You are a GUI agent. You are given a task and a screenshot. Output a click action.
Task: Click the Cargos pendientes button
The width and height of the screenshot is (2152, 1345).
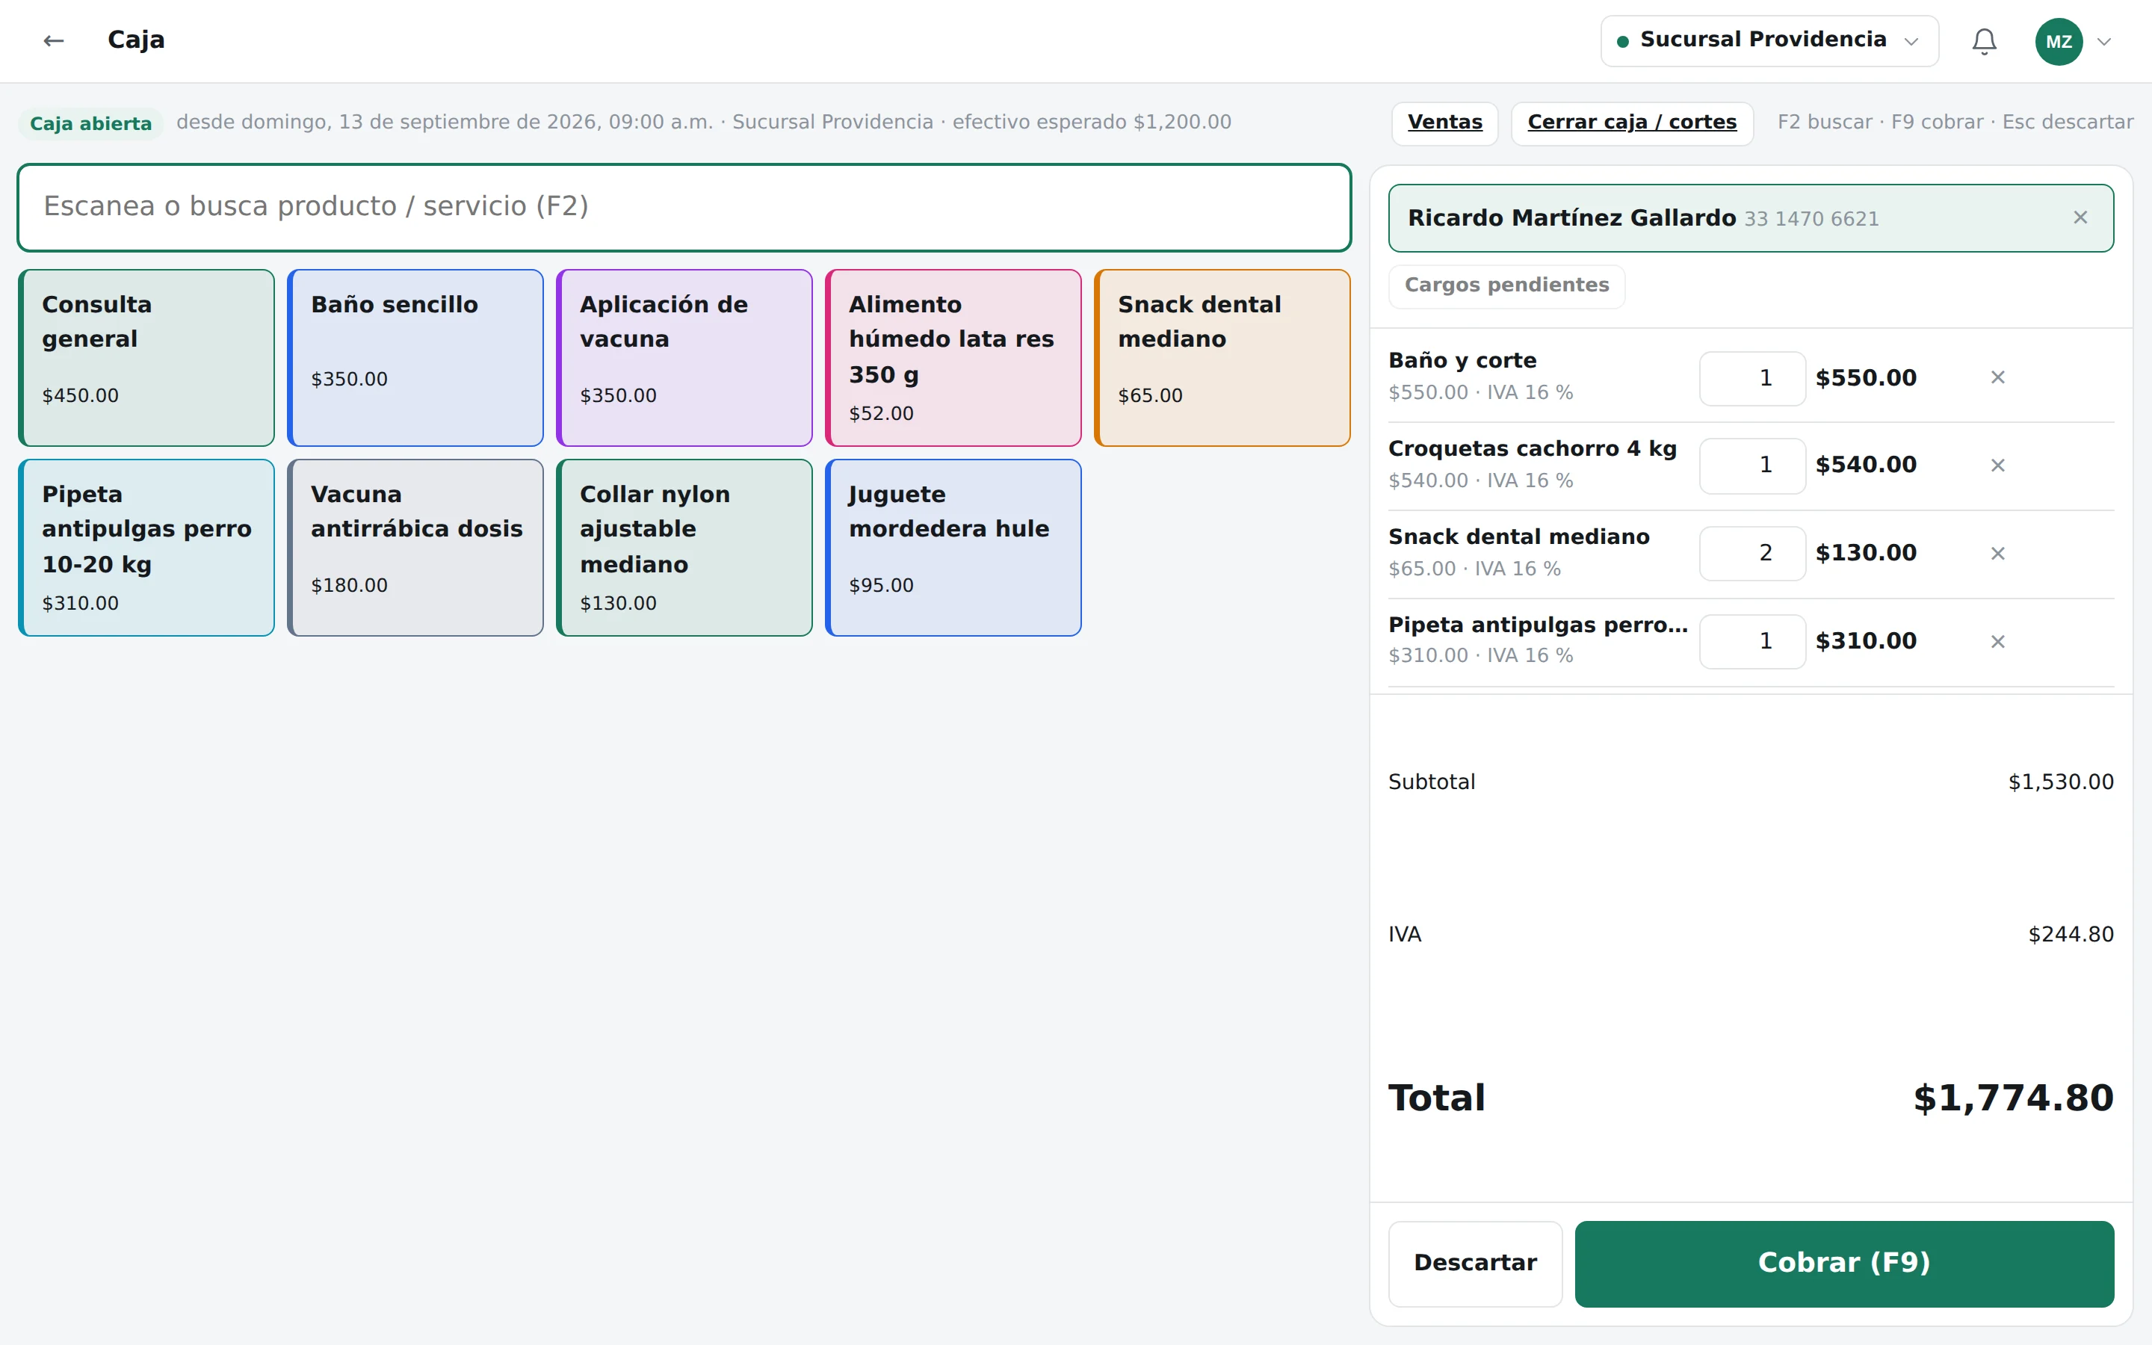[x=1506, y=285]
